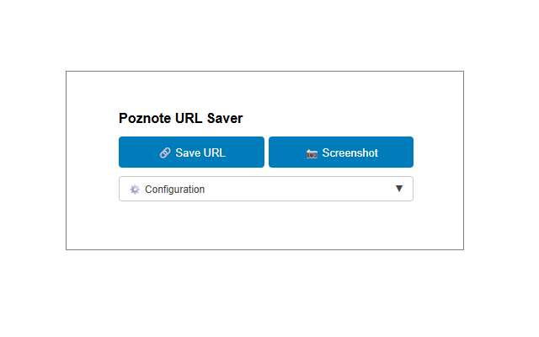Click the word "Poznote" in the title
Image resolution: width=539 pixels, height=337 pixels.
pyautogui.click(x=145, y=118)
